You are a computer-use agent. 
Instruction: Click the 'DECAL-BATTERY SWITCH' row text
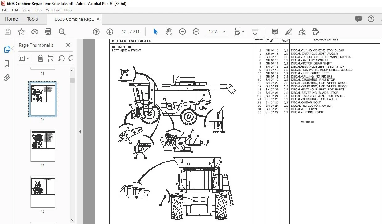pyautogui.click(x=309, y=60)
